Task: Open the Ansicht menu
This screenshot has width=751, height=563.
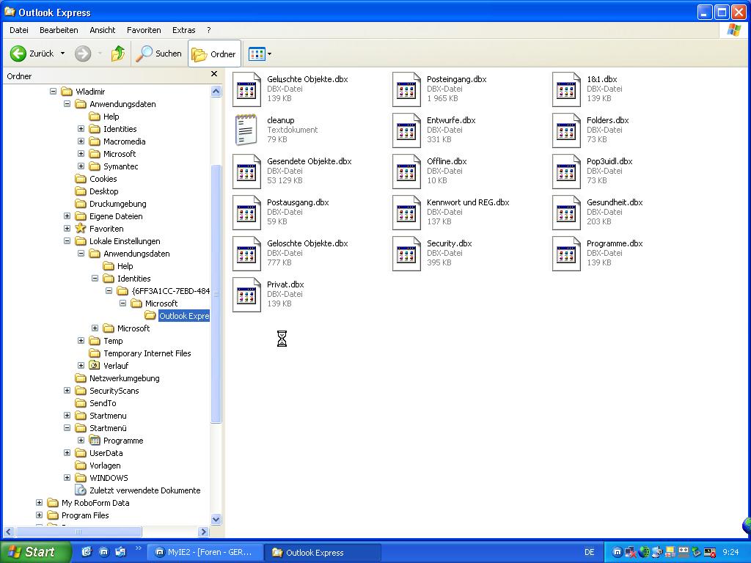Action: tap(103, 29)
